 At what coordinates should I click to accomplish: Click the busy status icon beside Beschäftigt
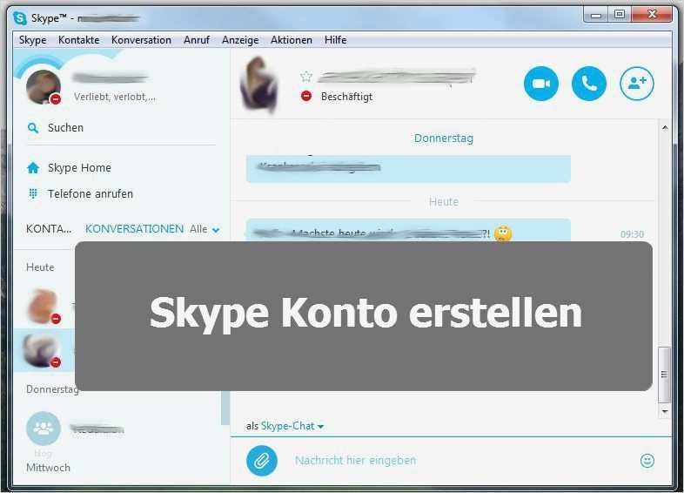pos(306,96)
